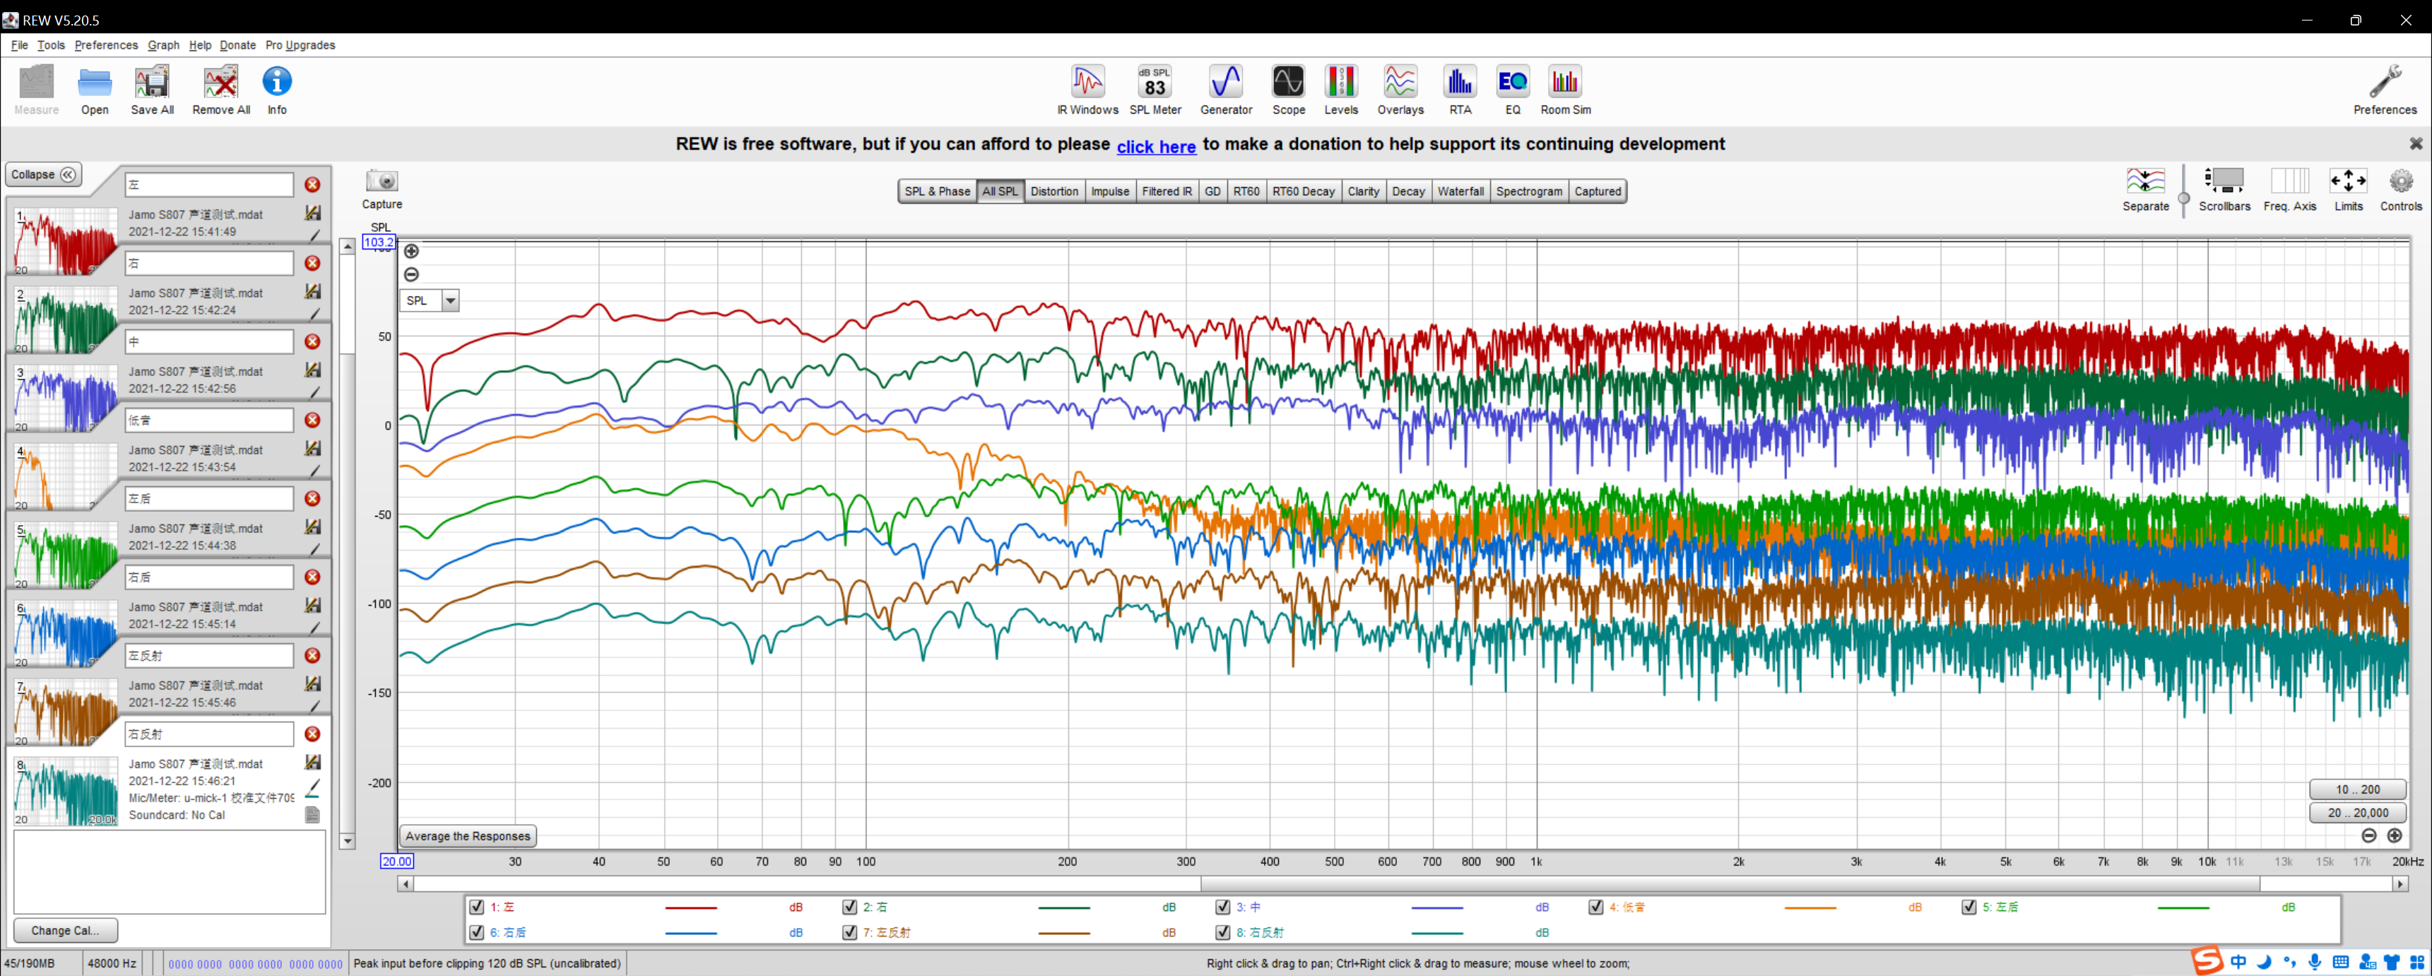
Task: Collapse the measurements panel
Action: point(43,175)
